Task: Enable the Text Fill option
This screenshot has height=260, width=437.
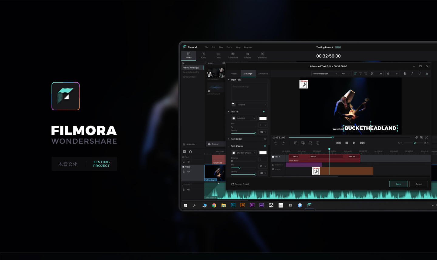Action: click(x=264, y=112)
